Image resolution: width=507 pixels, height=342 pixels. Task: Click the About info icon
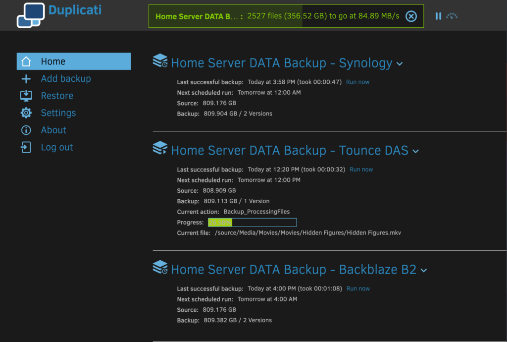(26, 130)
